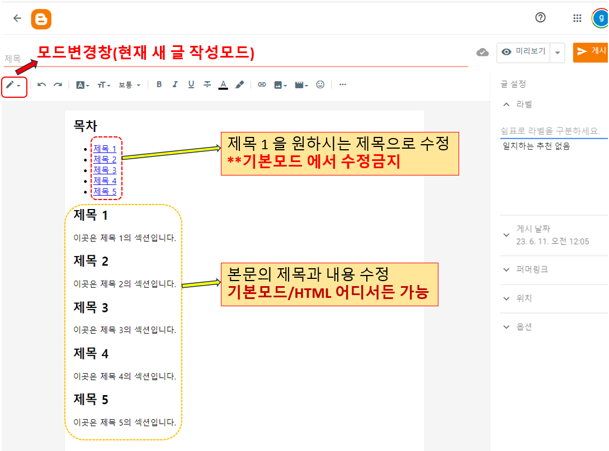Image resolution: width=609 pixels, height=451 pixels.
Task: Insert a hyperlink using the link icon
Action: (x=262, y=84)
